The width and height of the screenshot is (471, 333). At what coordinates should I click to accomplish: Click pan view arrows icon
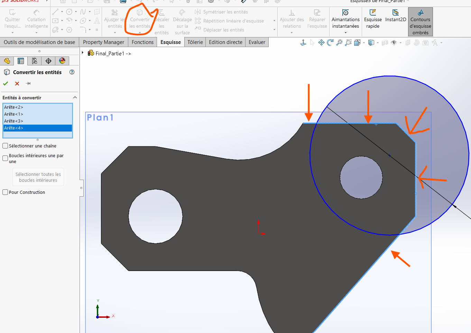click(321, 43)
